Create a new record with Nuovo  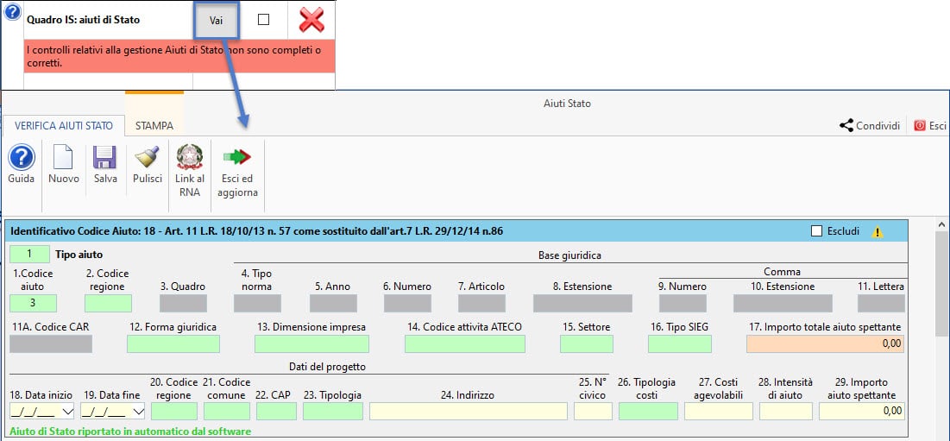point(64,160)
